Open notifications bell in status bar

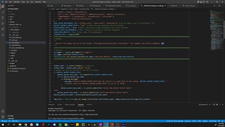pyautogui.click(x=222, y=121)
